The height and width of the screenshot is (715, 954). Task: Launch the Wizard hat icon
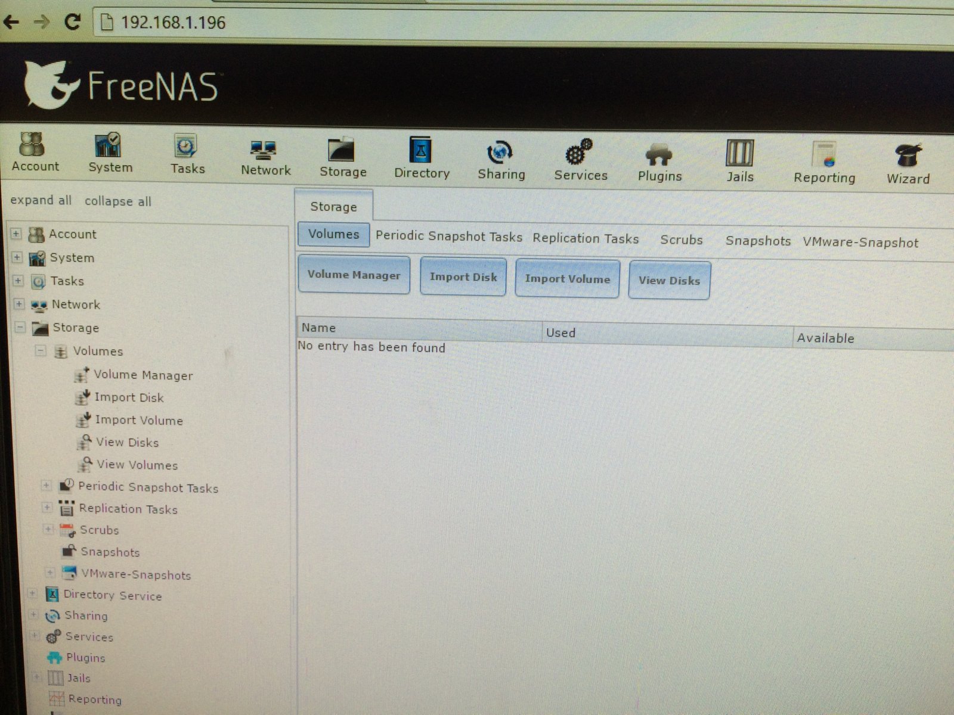click(x=907, y=164)
